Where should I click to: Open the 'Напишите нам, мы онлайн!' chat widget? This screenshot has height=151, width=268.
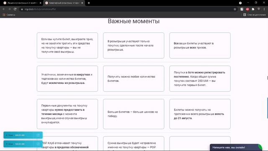pyautogui.click(x=235, y=147)
